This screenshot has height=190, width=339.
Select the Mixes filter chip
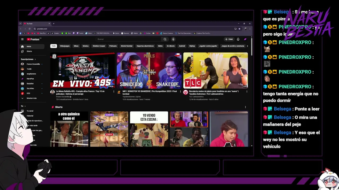[76, 46]
